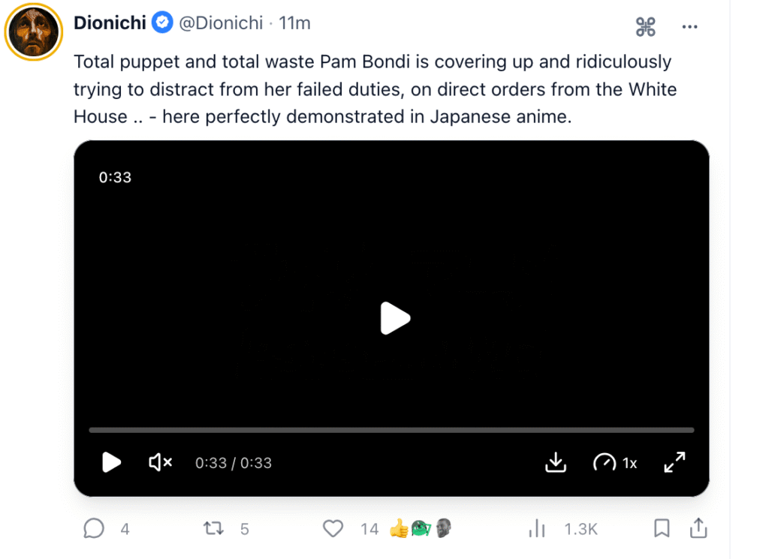Click the 11m post timestamp
The image size is (769, 559).
point(294,23)
